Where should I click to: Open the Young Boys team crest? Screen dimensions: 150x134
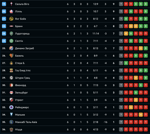pyautogui.click(x=11, y=19)
